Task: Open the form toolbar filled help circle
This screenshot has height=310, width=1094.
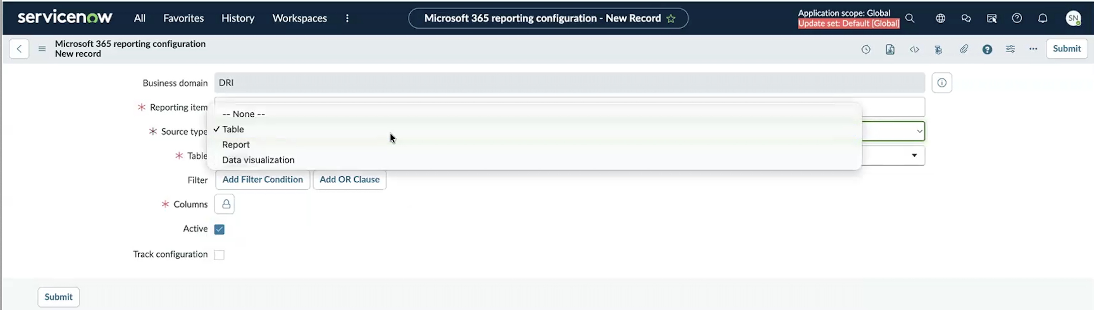Action: point(987,49)
